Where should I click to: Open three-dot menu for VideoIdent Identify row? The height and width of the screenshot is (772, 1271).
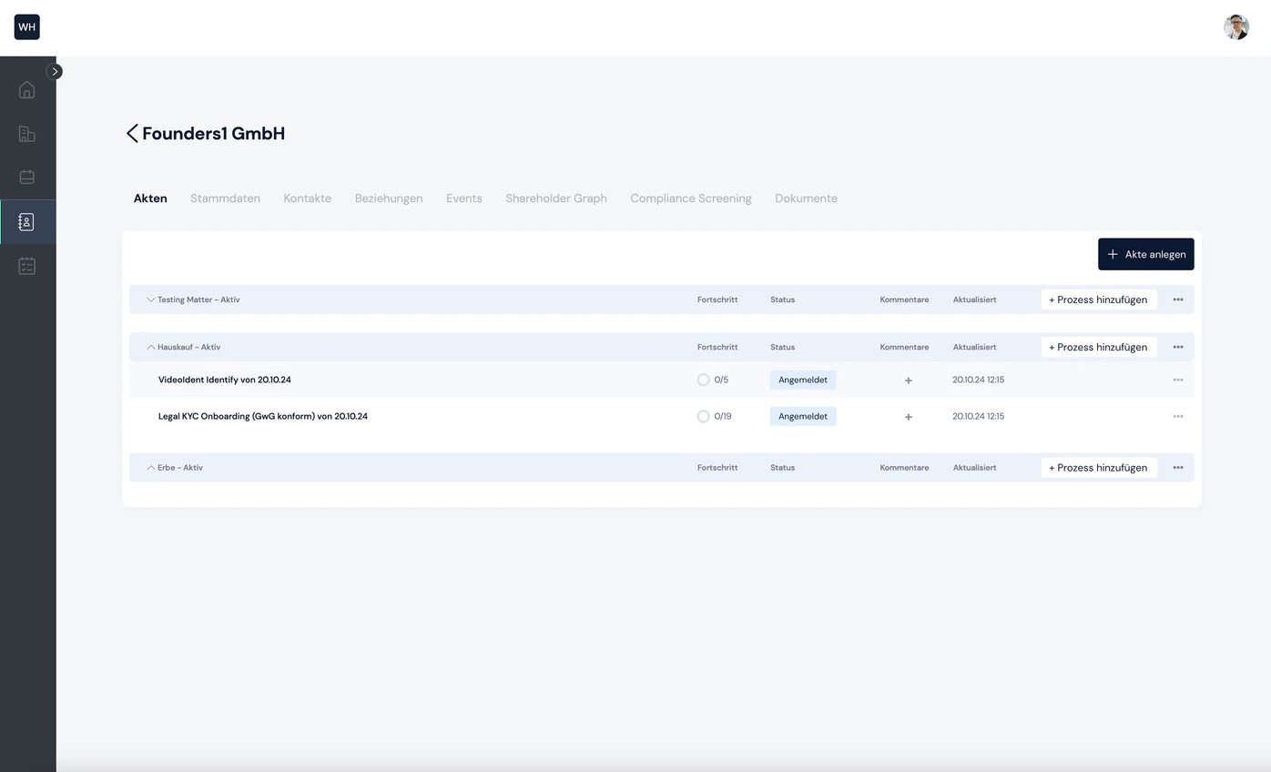click(1178, 380)
